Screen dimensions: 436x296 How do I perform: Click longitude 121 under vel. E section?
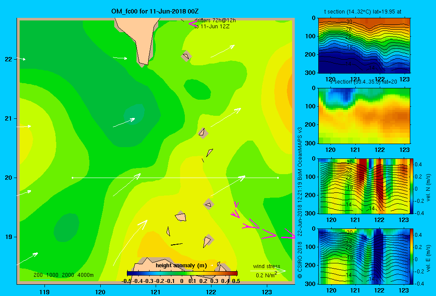pos(355,290)
